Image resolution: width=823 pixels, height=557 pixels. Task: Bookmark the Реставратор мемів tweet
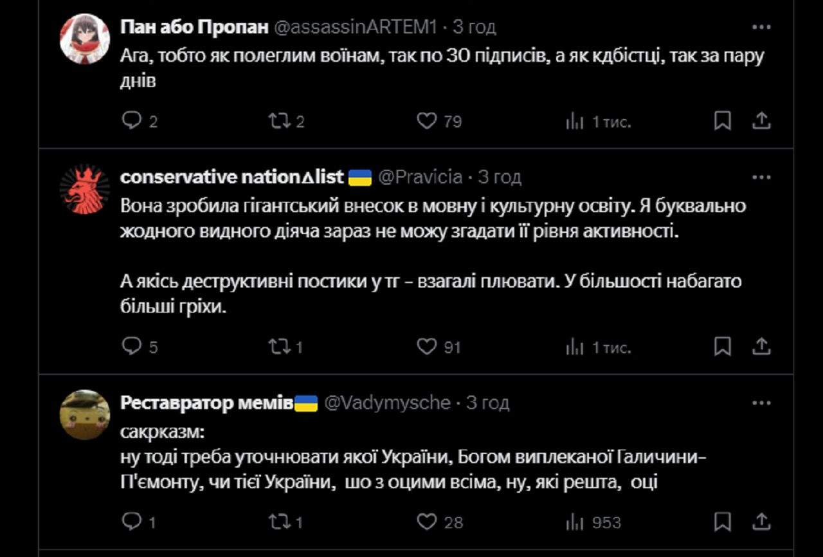coord(723,522)
